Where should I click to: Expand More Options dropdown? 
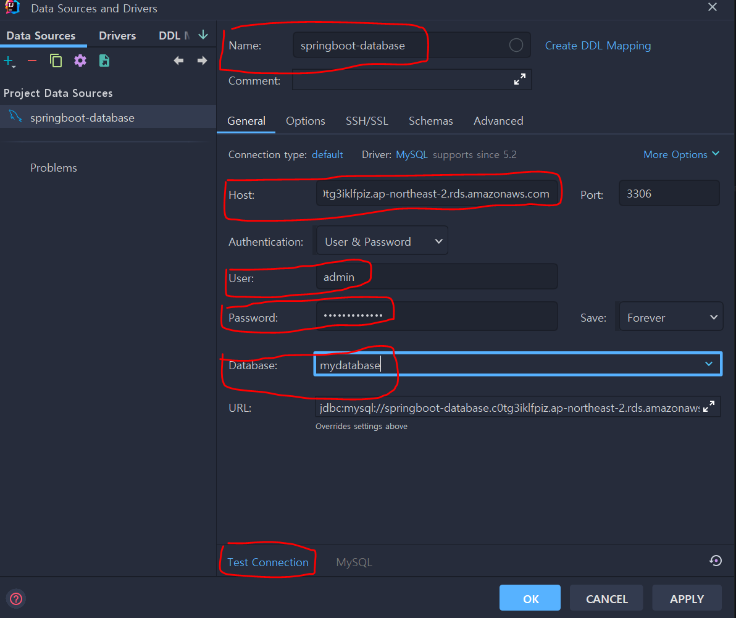point(681,154)
